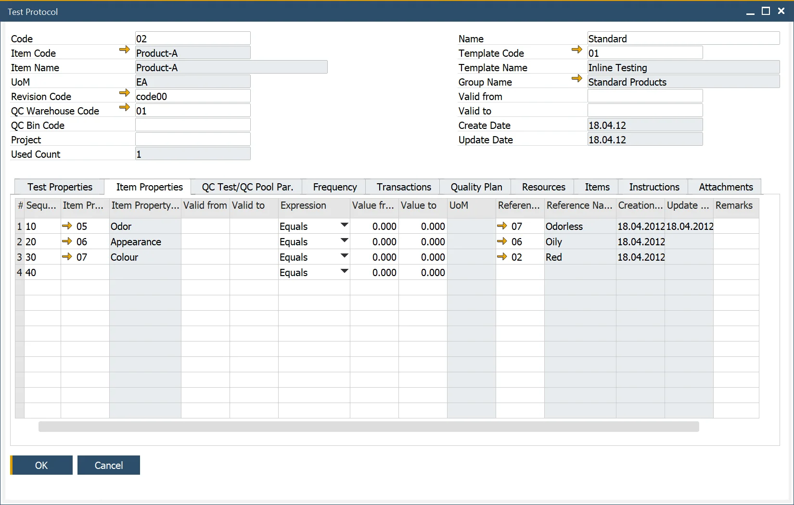Screen dimensions: 794x505
Task: Click the QC Bin Code input field
Action: [x=192, y=125]
